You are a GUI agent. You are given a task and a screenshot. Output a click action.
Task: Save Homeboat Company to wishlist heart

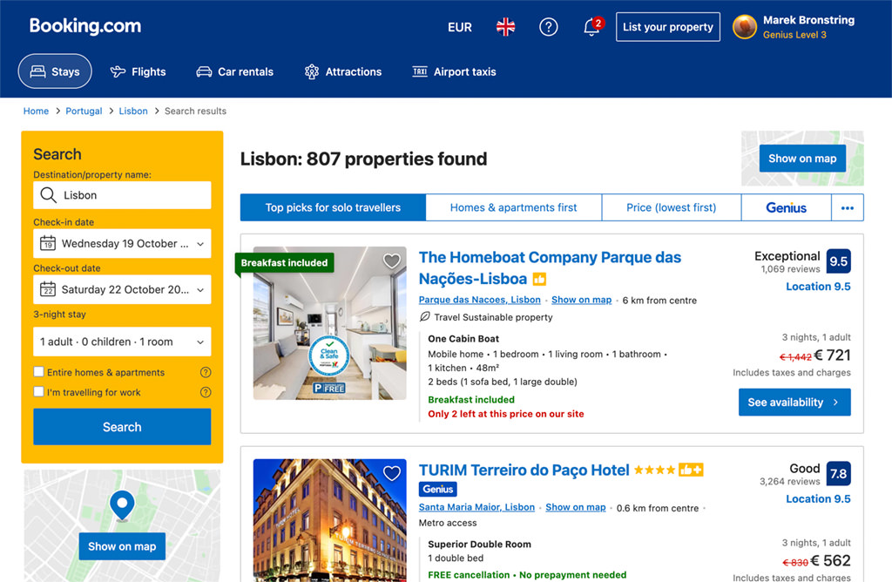[391, 261]
